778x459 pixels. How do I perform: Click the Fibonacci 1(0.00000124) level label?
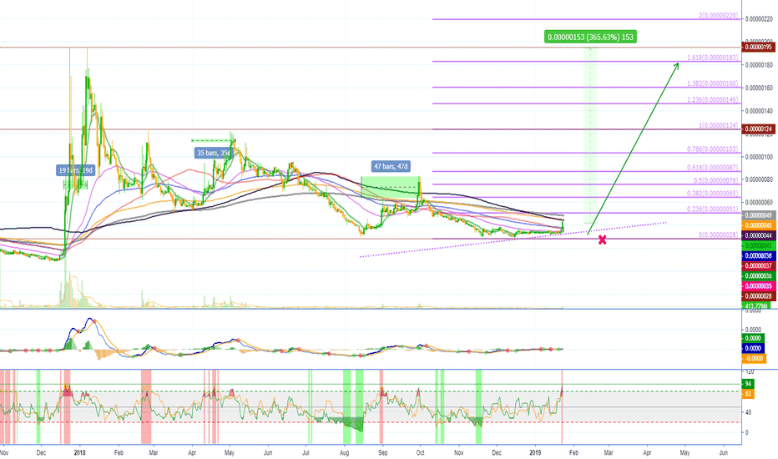click(x=719, y=125)
